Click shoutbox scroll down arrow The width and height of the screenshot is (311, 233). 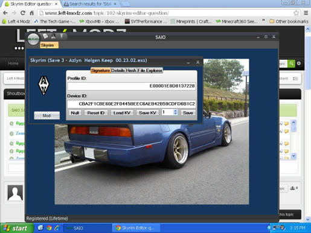coord(293,156)
